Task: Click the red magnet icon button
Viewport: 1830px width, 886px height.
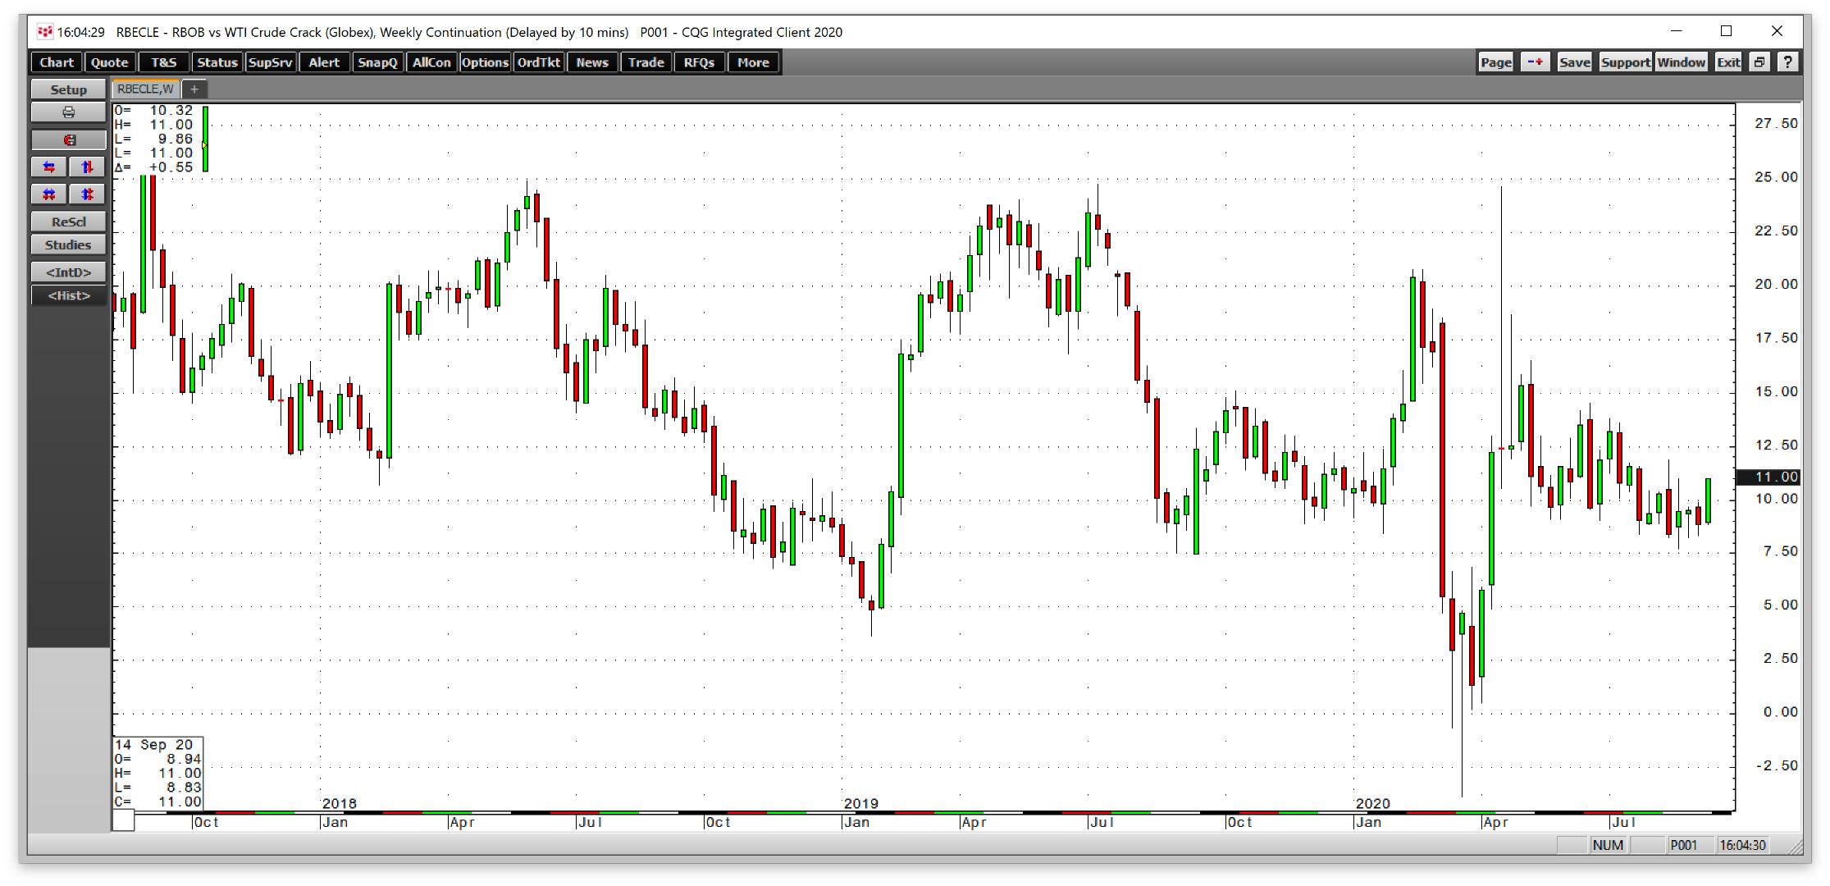Action: 69,140
